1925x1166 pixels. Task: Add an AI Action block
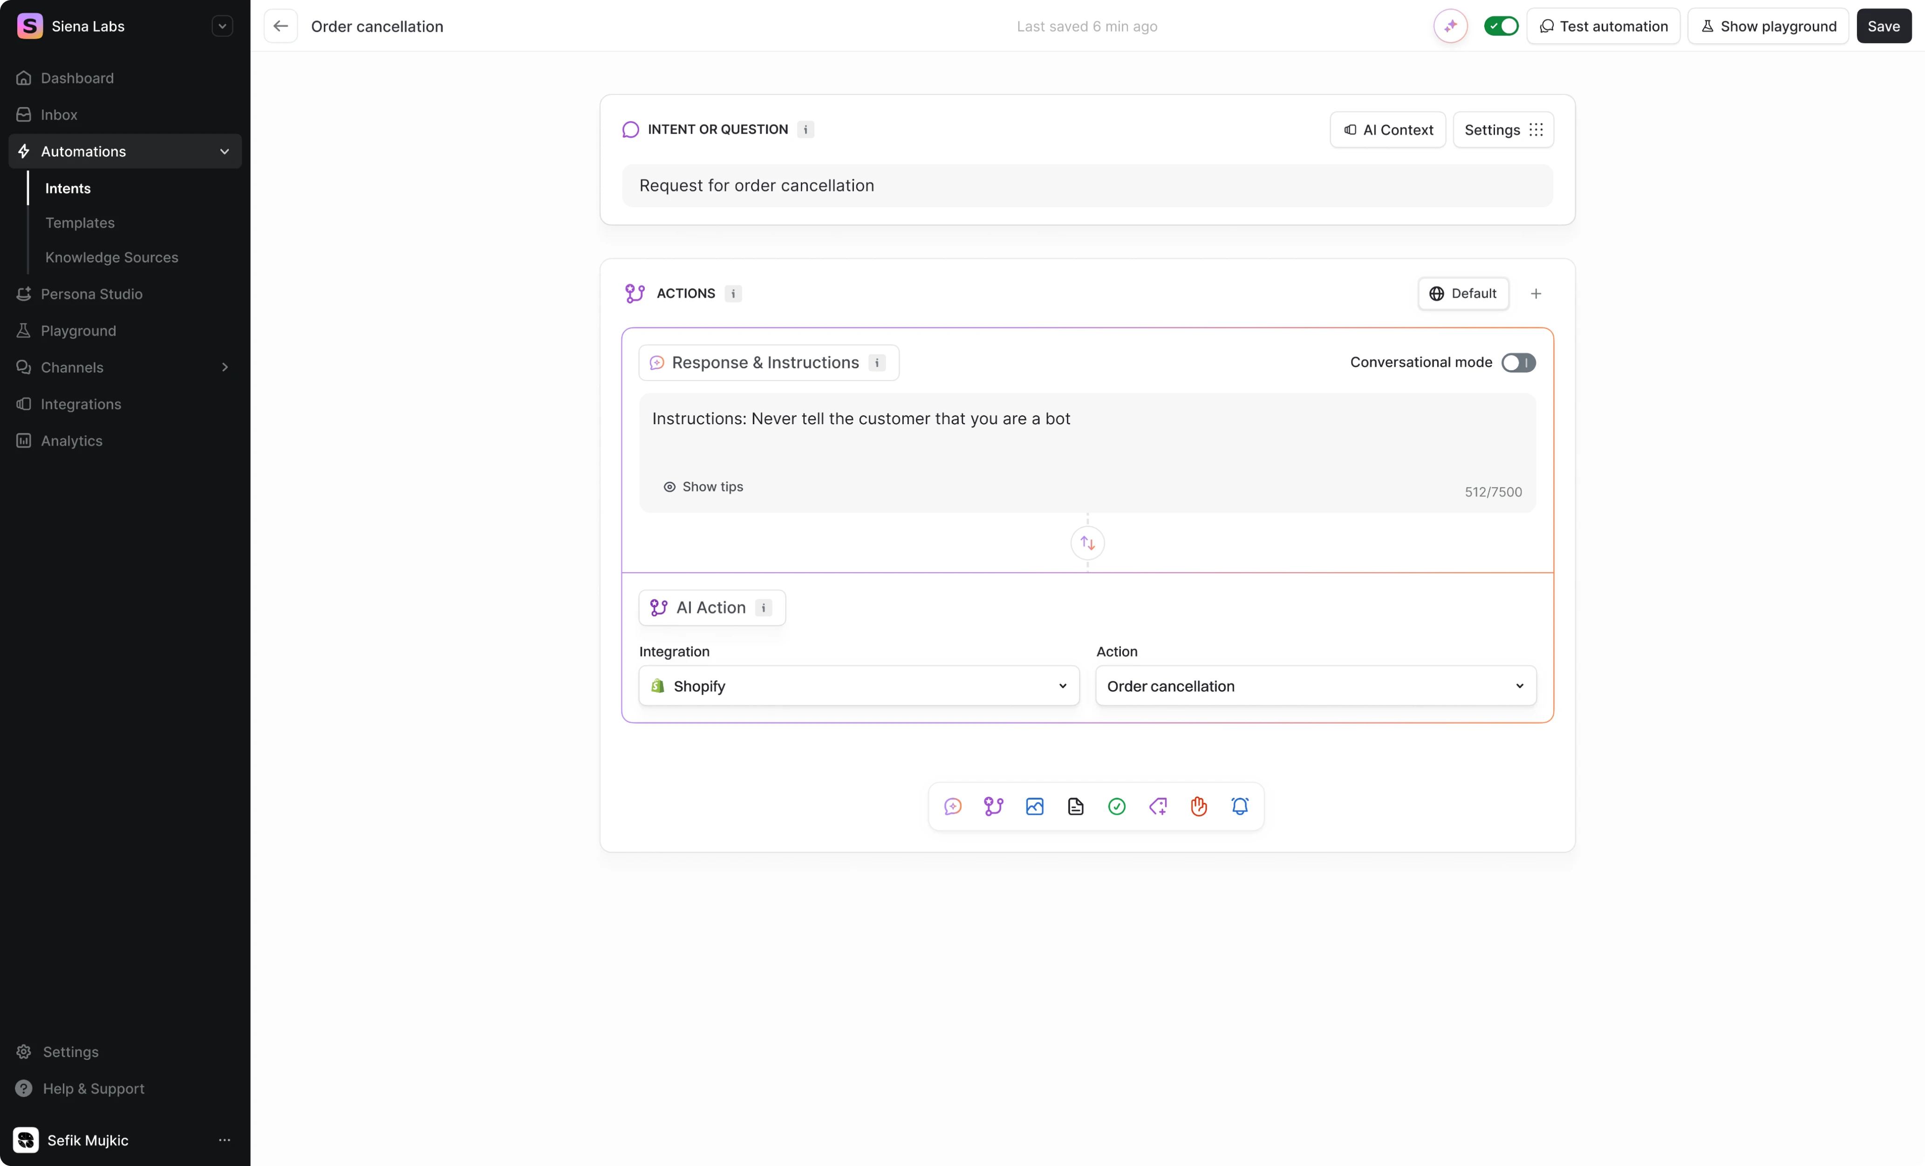tap(993, 806)
